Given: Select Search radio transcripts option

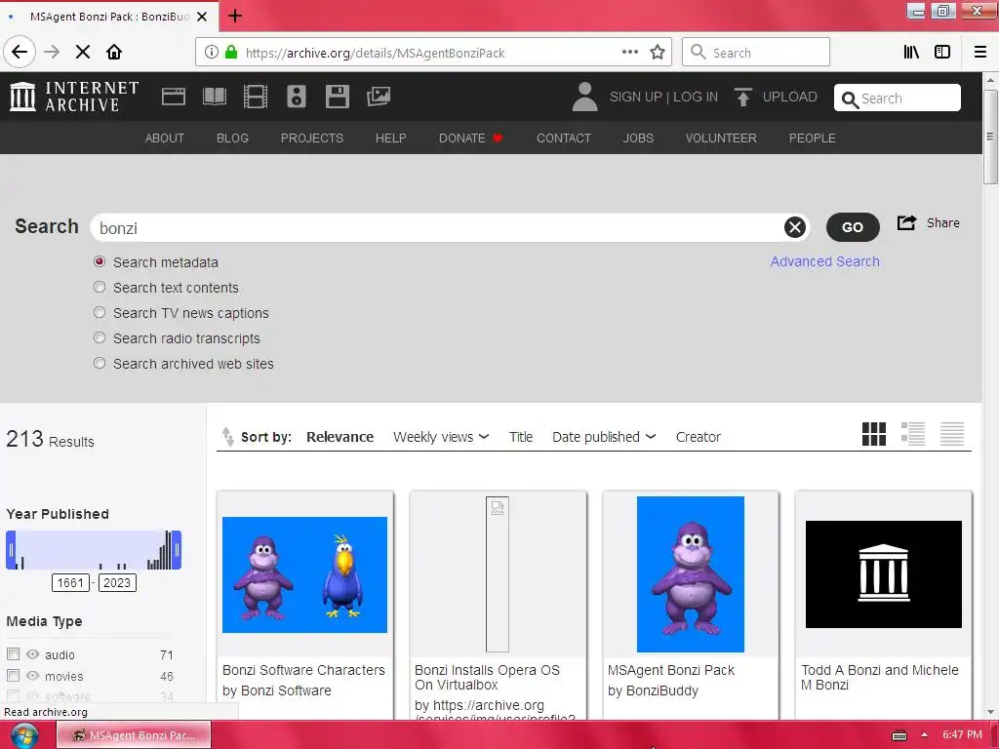Looking at the screenshot, I should (x=100, y=337).
